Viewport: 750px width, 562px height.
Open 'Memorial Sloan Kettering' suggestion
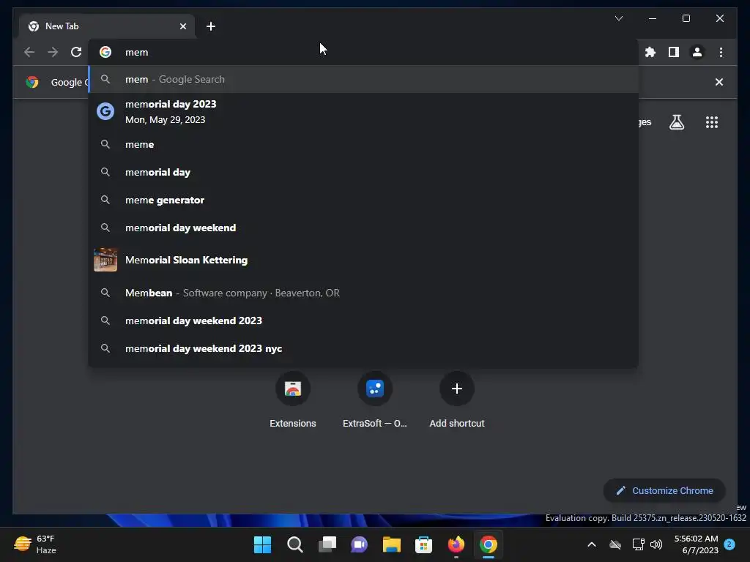click(363, 260)
